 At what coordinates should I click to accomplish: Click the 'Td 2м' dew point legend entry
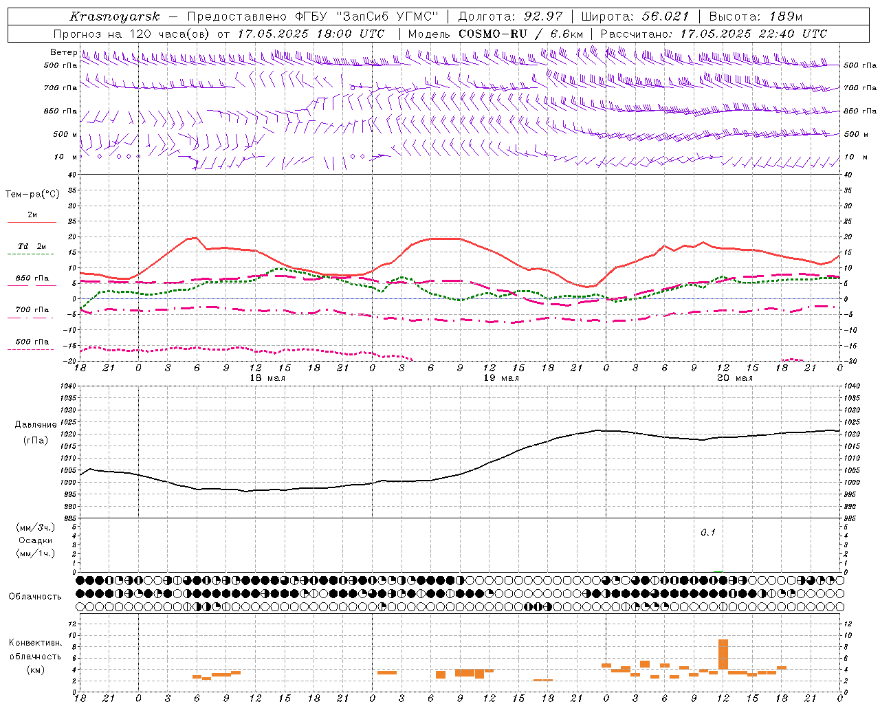coord(32,245)
